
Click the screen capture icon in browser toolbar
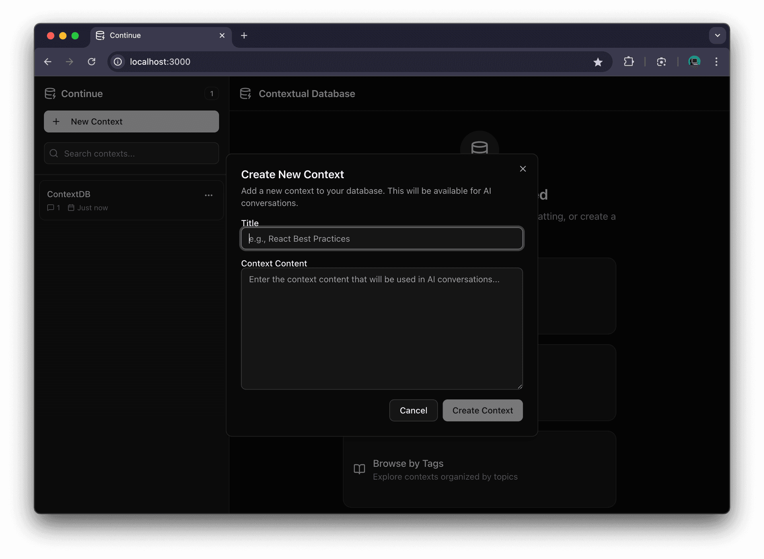coord(661,62)
